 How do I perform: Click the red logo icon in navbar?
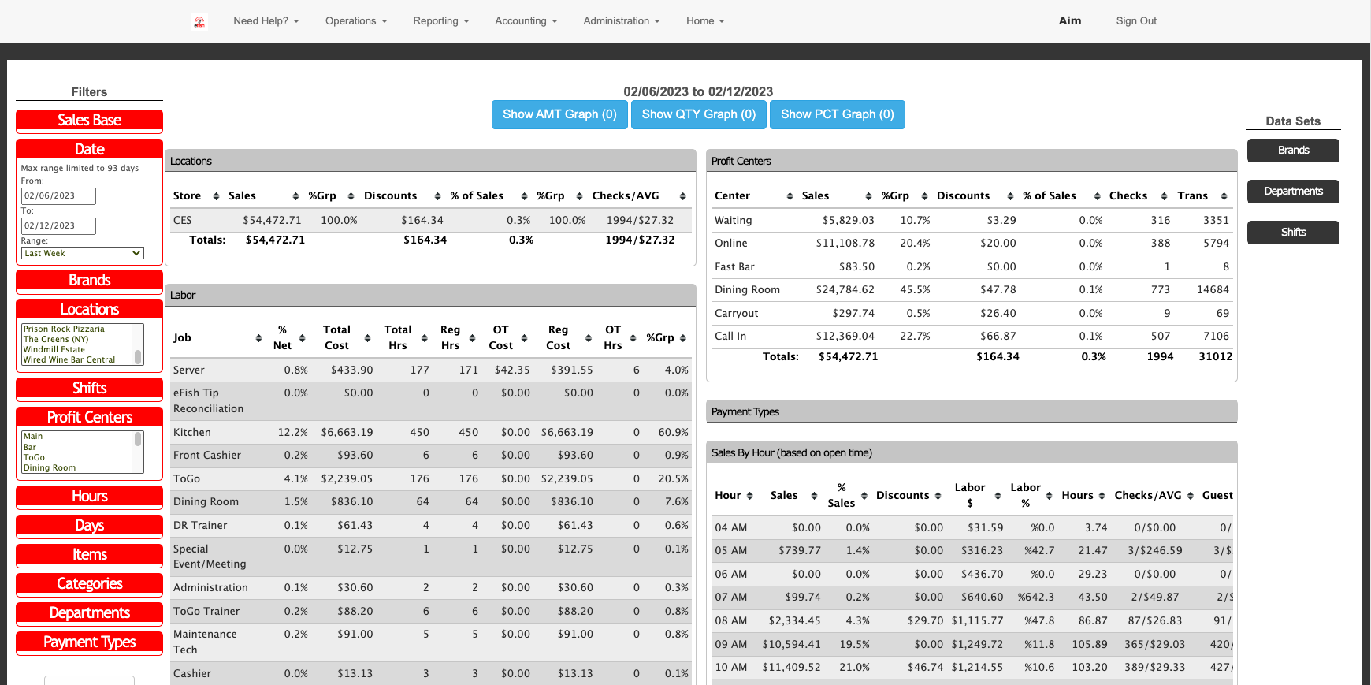pos(199,22)
